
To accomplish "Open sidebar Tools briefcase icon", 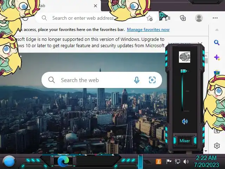I will pyautogui.click(x=217, y=73).
